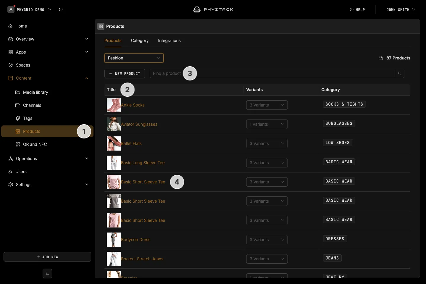Image resolution: width=426 pixels, height=284 pixels.
Task: Switch to the Category tab
Action: tap(140, 41)
